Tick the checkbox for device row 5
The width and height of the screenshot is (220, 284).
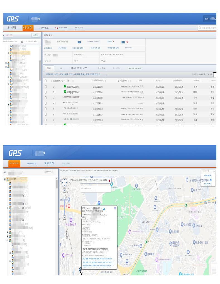click(46, 109)
